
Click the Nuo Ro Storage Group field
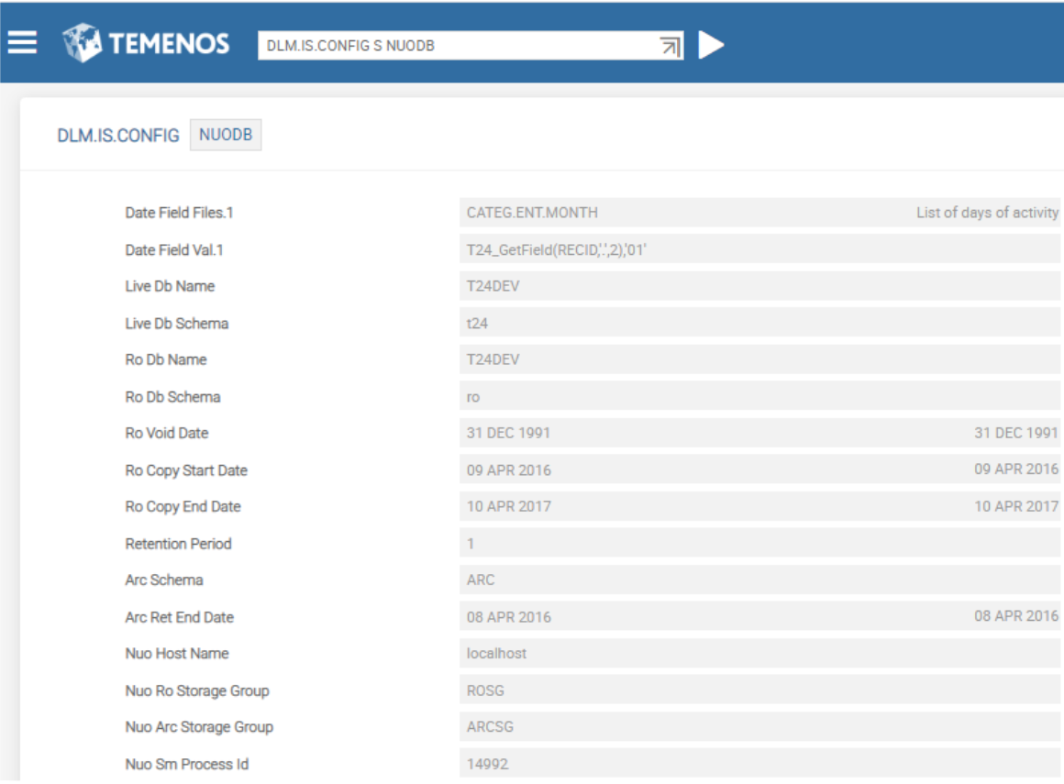click(759, 690)
